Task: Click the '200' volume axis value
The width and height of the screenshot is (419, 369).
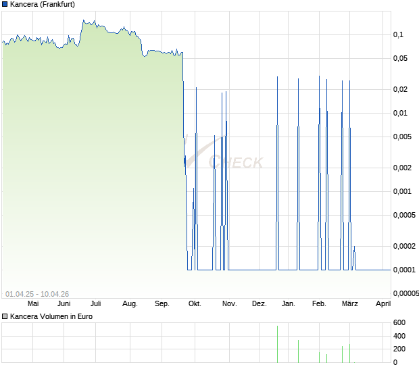Action: coord(399,349)
